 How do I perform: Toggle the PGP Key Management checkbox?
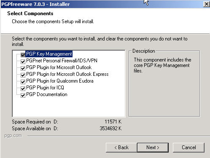point(23,54)
